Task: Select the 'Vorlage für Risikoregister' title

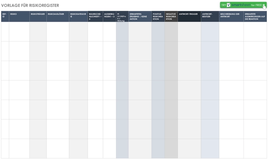Action: coord(30,6)
